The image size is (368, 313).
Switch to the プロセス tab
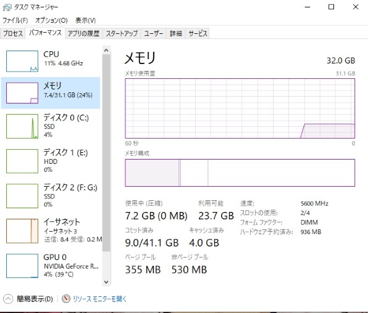[13, 33]
